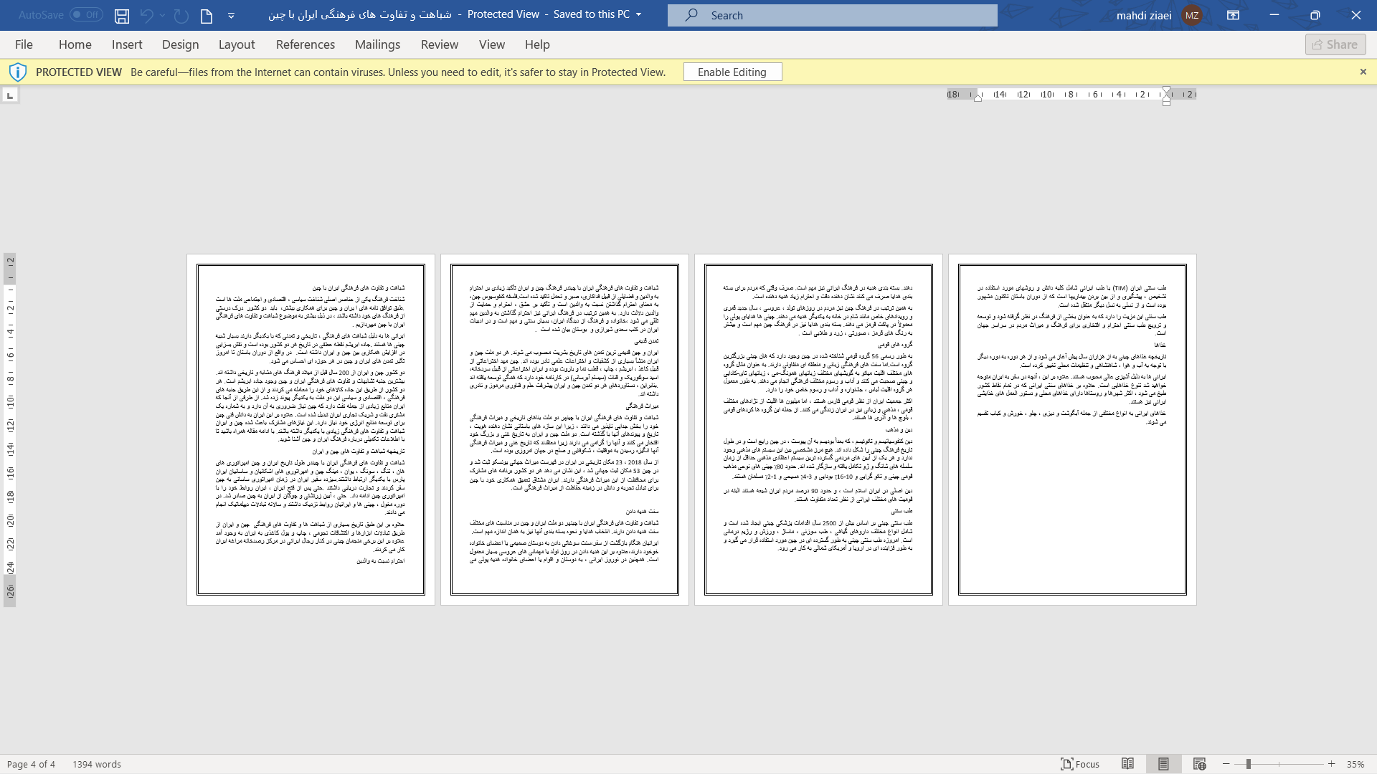The width and height of the screenshot is (1377, 774).
Task: Expand the View ribbon tab
Action: [x=492, y=44]
